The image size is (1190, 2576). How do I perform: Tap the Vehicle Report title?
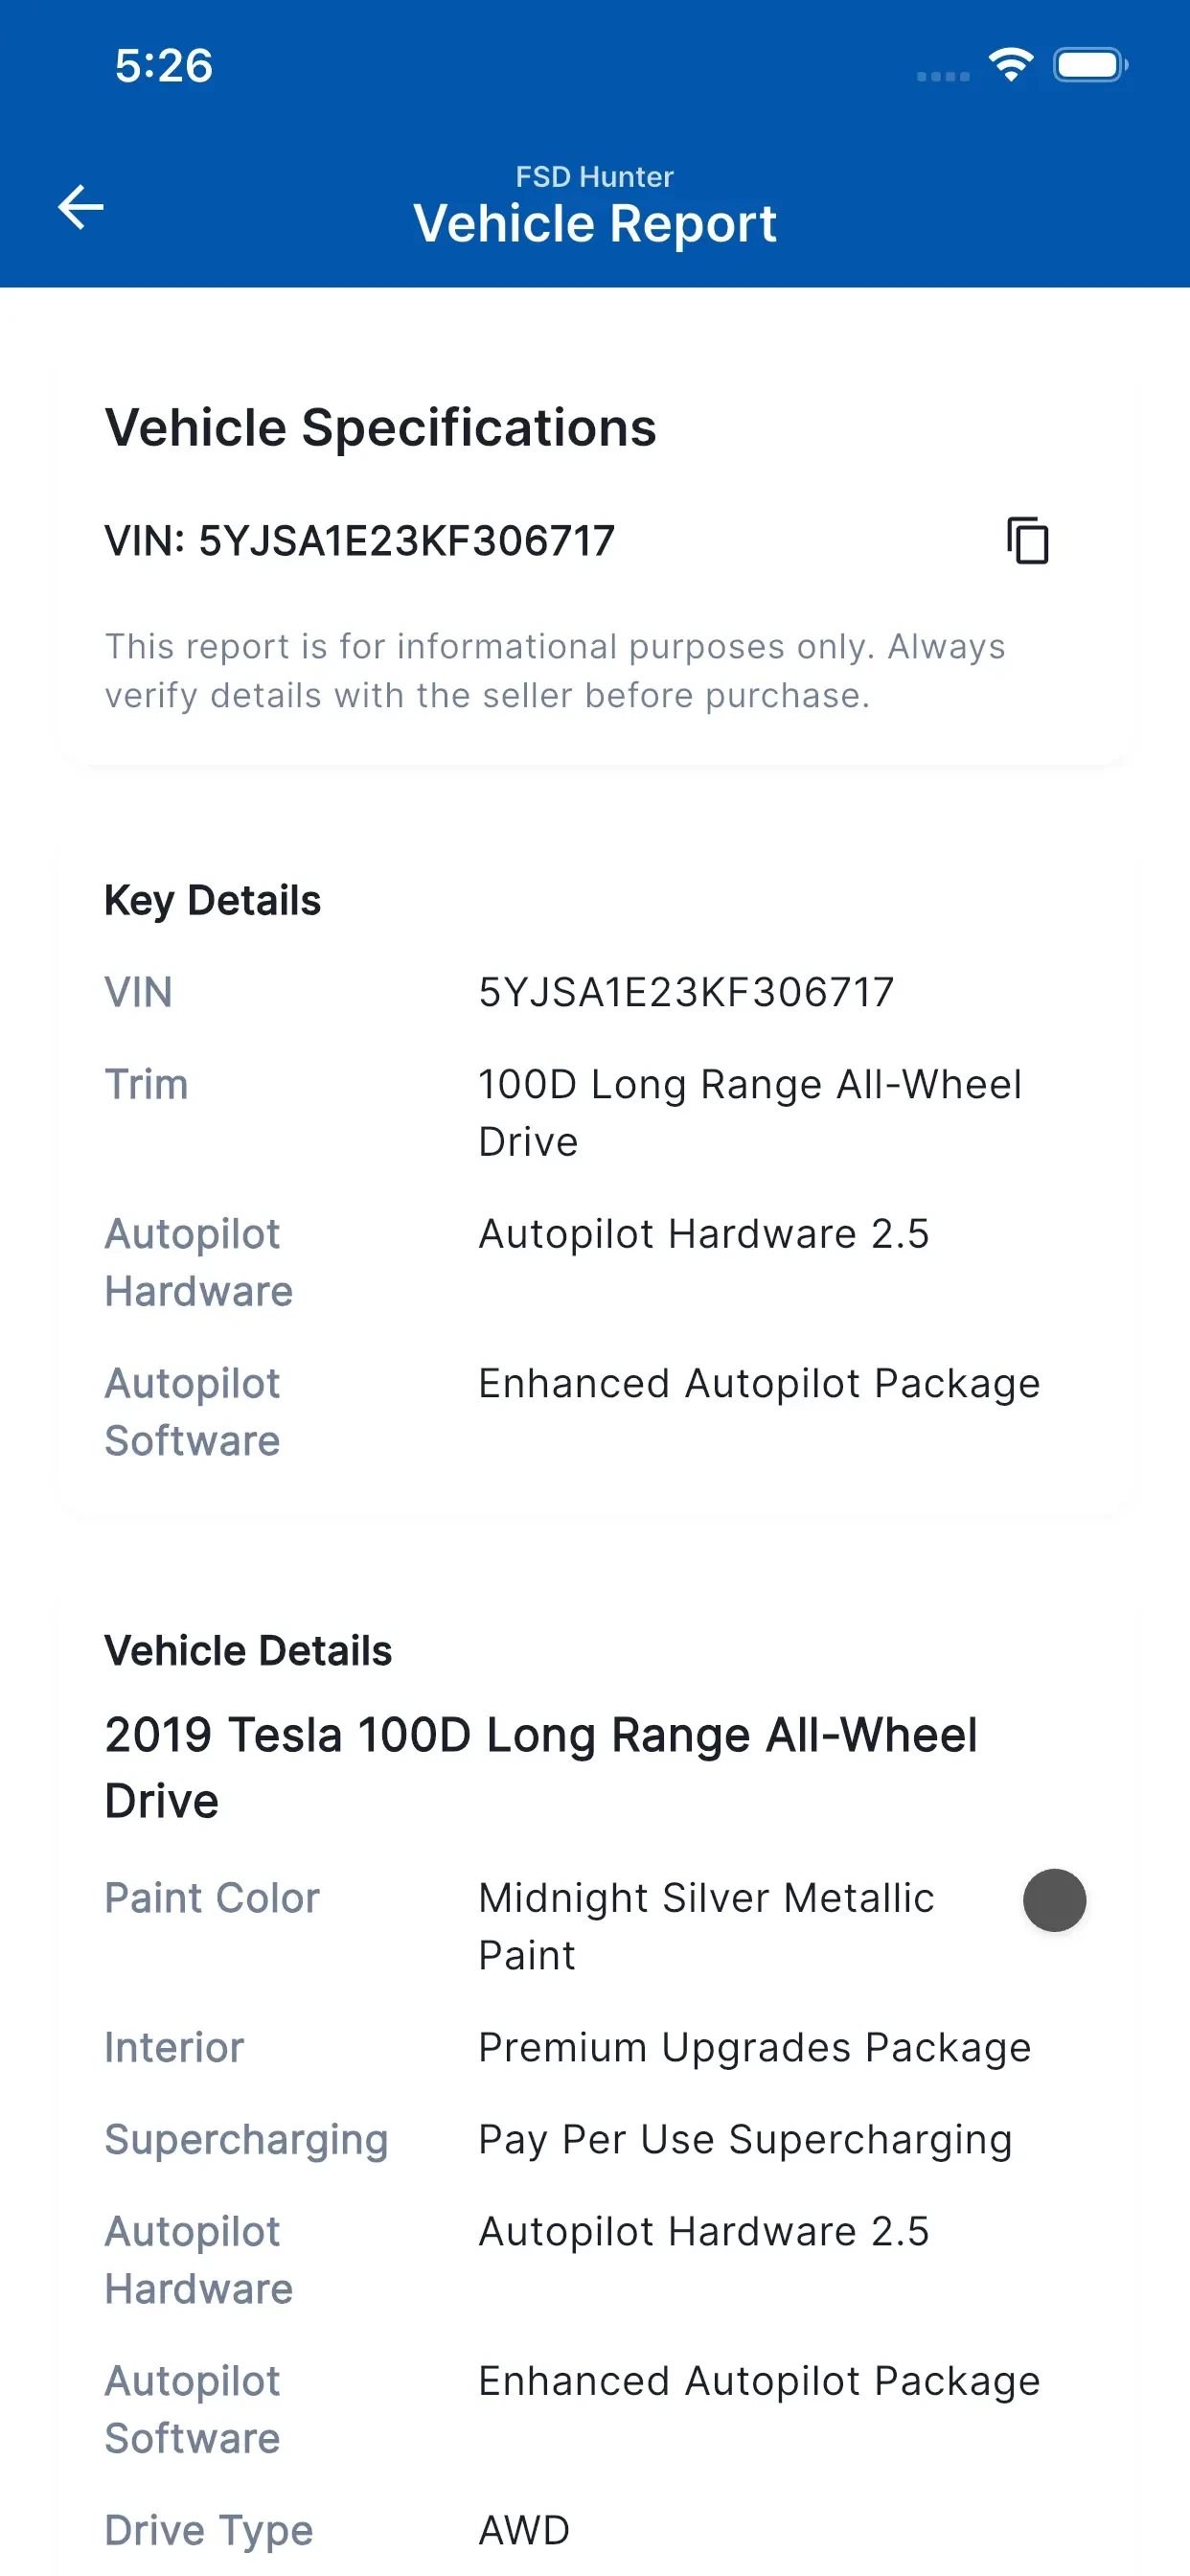(x=595, y=223)
